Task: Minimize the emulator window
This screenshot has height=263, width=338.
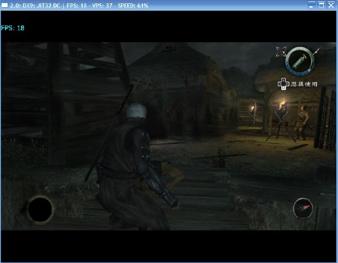Action: pyautogui.click(x=312, y=5)
